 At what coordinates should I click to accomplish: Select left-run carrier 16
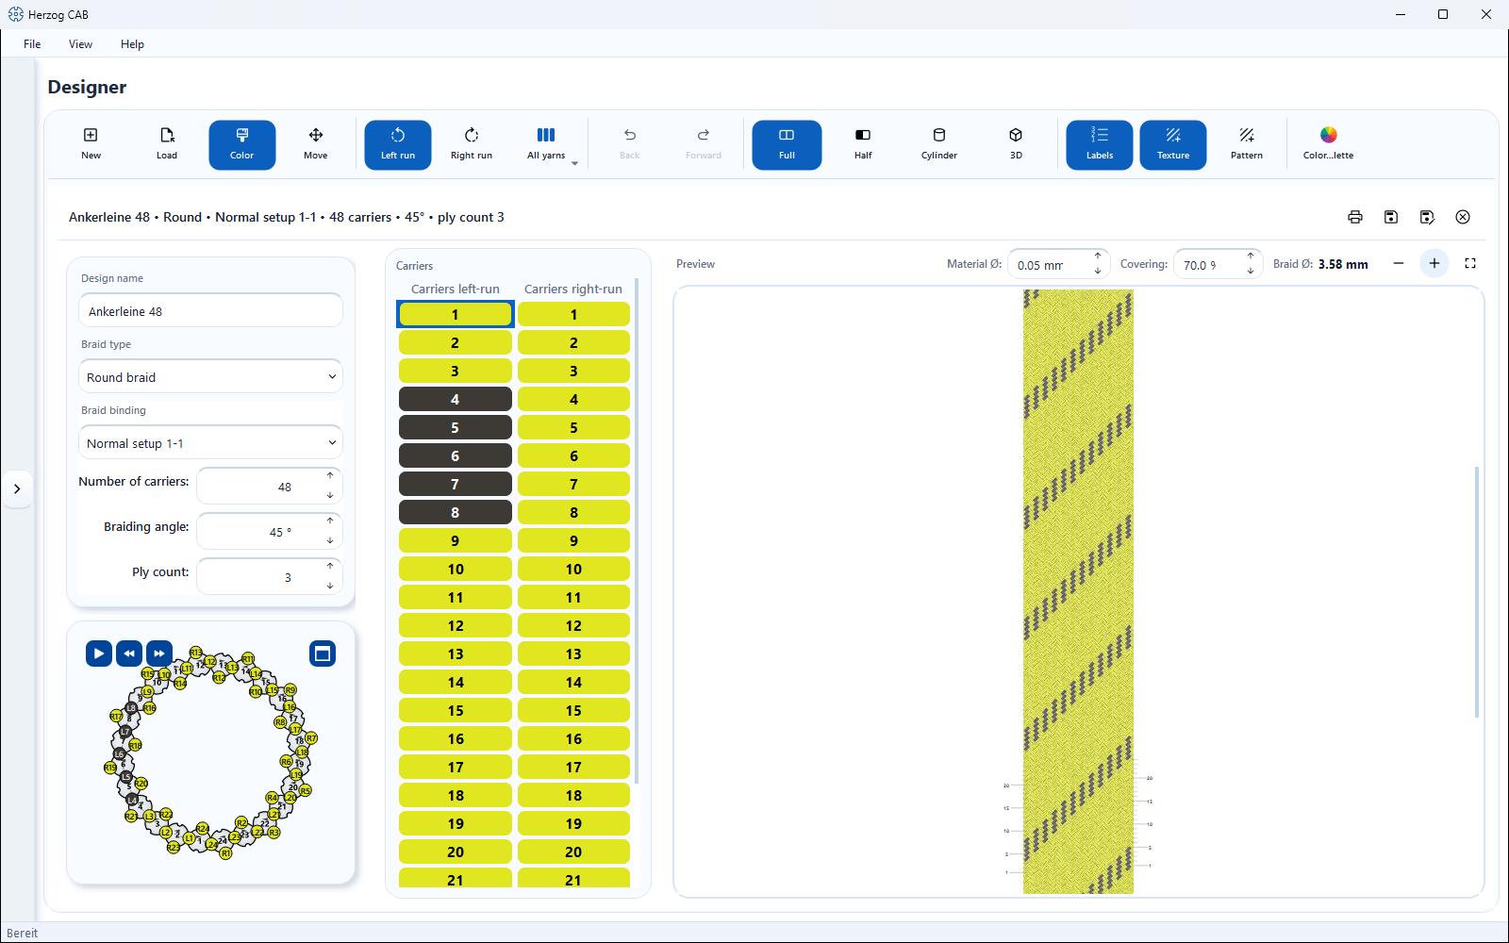pos(456,738)
